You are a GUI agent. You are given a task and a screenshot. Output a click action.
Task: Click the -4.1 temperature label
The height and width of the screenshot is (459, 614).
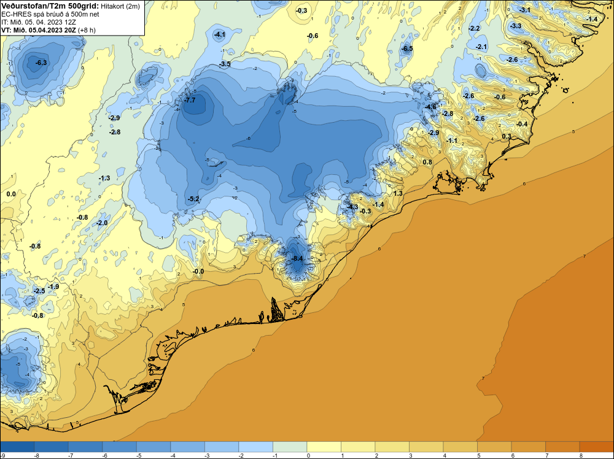[220, 35]
